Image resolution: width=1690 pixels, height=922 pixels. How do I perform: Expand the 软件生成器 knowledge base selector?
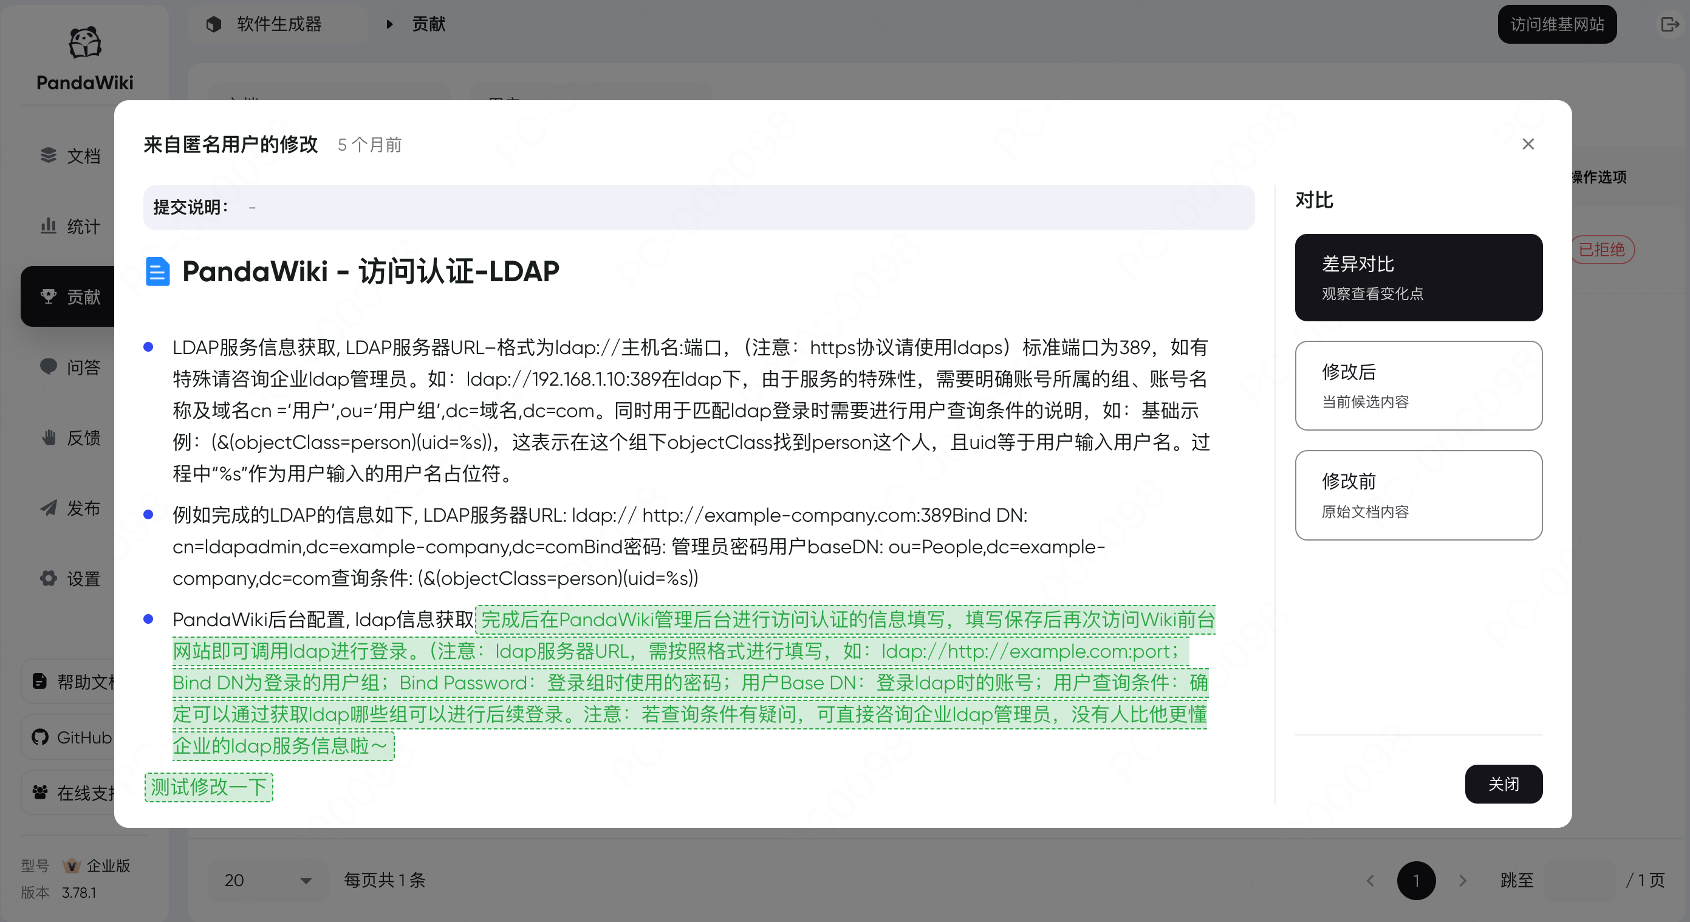[279, 24]
